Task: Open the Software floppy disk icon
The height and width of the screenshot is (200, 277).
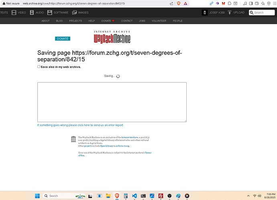Action: coord(50,12)
